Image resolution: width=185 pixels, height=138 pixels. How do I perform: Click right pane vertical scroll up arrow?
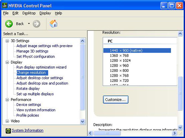(x=180, y=33)
